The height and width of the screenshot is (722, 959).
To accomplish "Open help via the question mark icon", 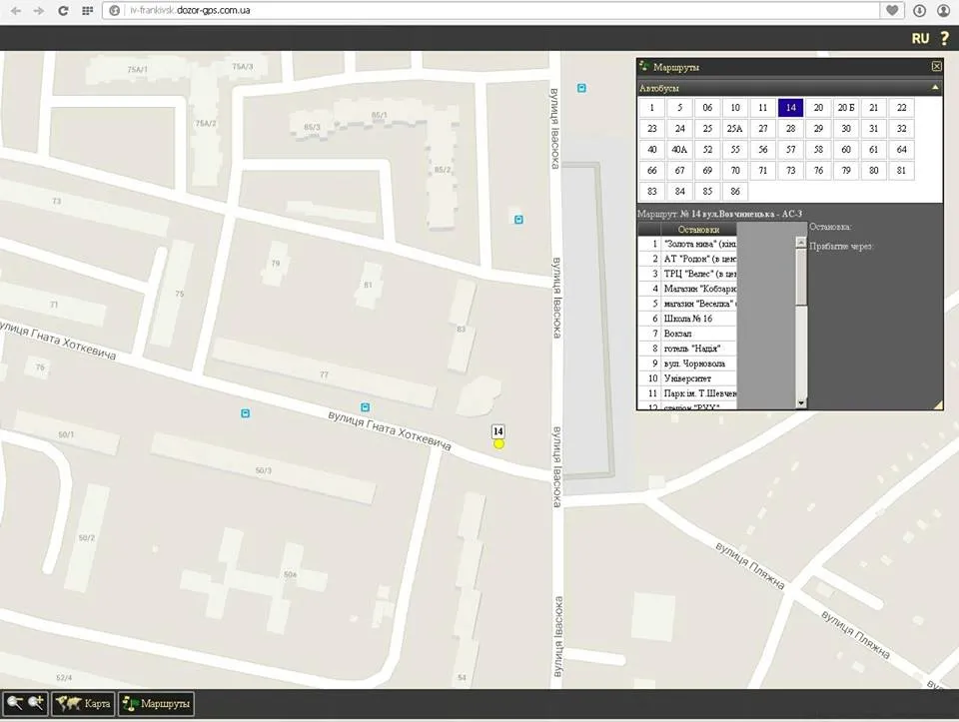I will point(945,38).
